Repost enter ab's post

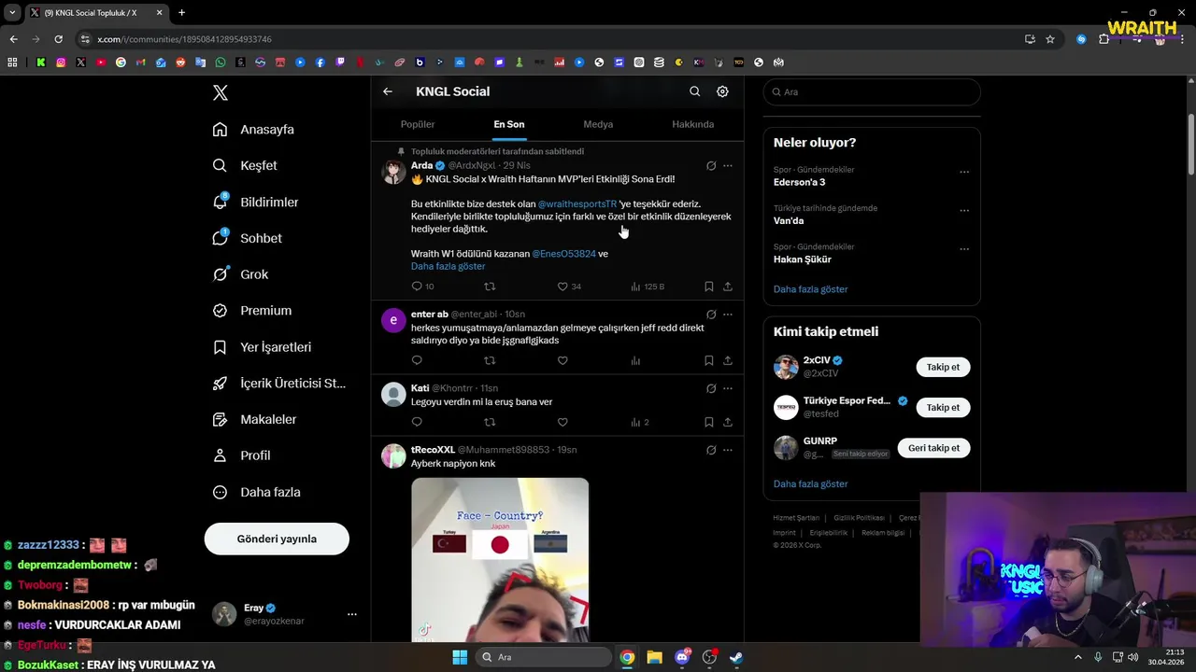tap(490, 360)
